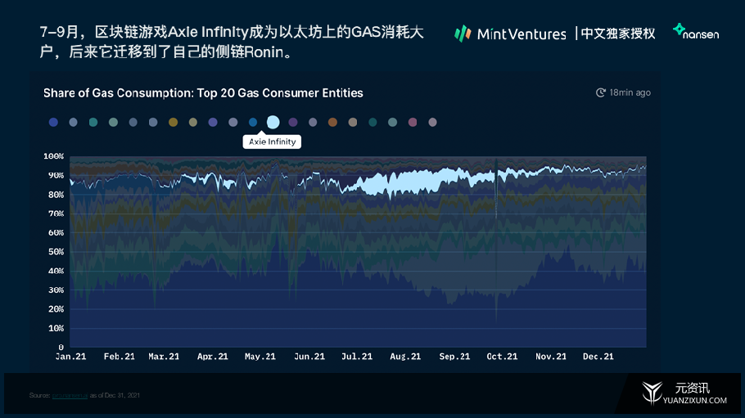Click the 'Apr.21' x-axis label
745x418 pixels.
point(212,357)
